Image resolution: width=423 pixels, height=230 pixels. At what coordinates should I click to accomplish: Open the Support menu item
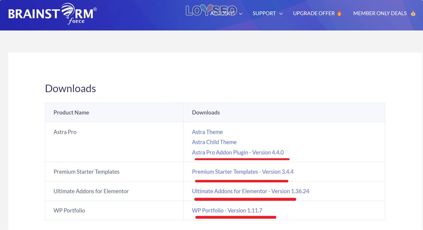[264, 13]
